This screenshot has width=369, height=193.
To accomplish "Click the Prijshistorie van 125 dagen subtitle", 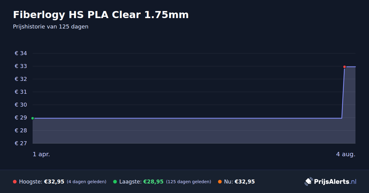I will [51, 27].
